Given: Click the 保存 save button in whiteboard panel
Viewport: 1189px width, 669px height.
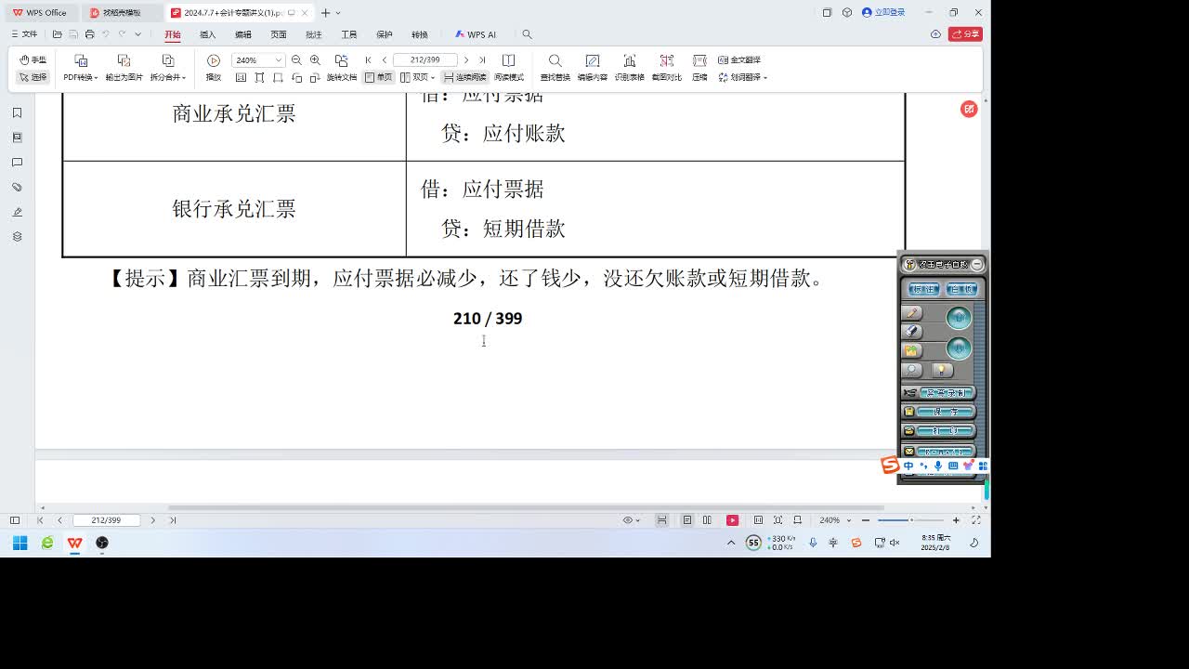Looking at the screenshot, I should coord(939,412).
